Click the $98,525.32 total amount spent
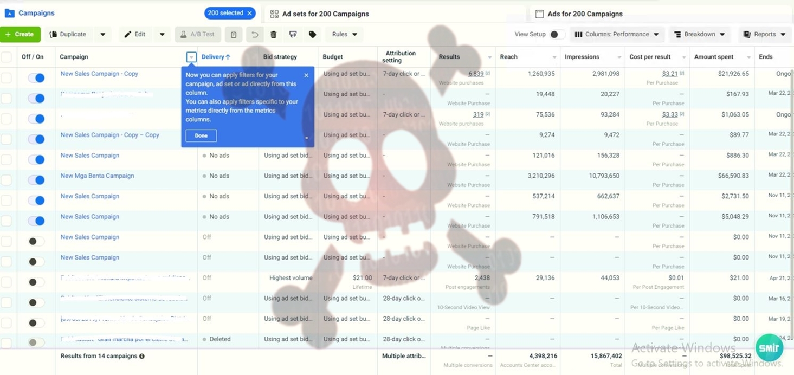Viewport: 794px width, 375px height. [735, 357]
